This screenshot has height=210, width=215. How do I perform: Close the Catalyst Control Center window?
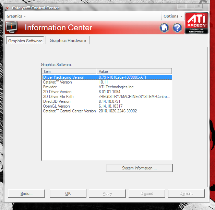click(x=198, y=6)
